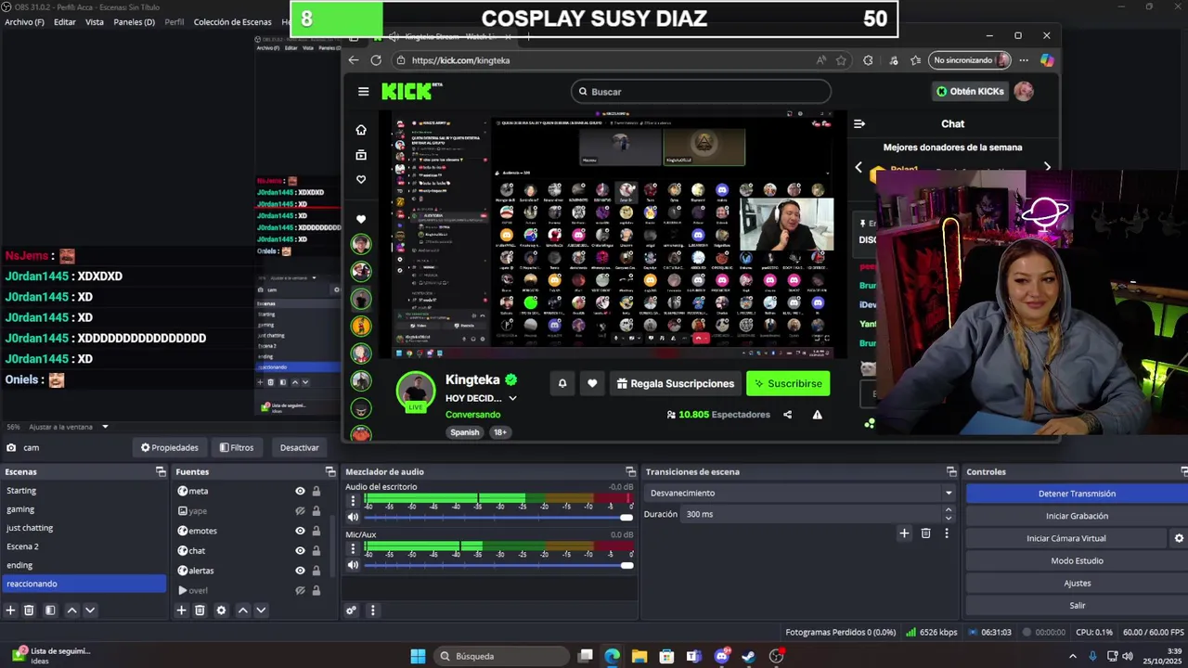Adjust Audio del escritorio volume slider

498,517
